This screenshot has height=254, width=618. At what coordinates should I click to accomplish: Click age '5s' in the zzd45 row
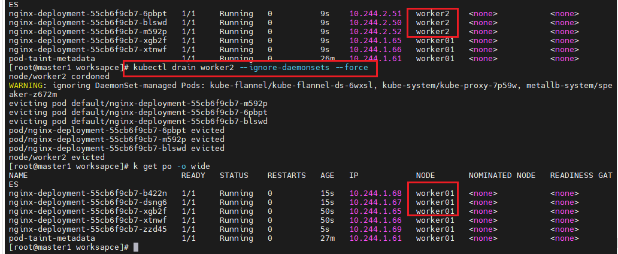[325, 229]
